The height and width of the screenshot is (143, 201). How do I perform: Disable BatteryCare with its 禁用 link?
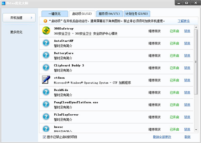pyautogui.click(x=187, y=55)
